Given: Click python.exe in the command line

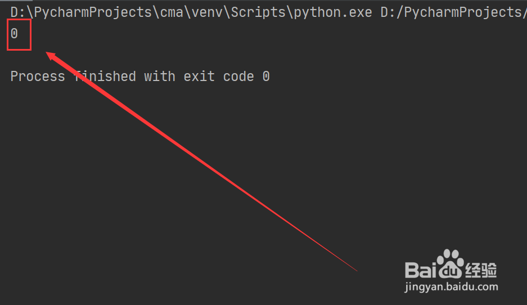Looking at the screenshot, I should 333,12.
